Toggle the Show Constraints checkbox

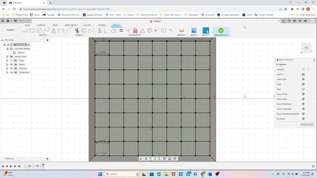303,109
